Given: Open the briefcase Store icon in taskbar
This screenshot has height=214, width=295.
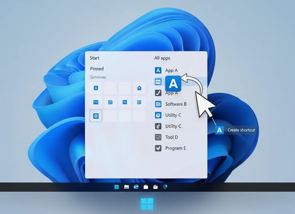Looking at the screenshot, I should pos(155,187).
